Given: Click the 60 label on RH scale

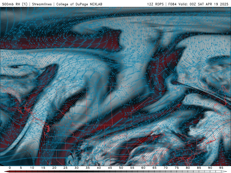Looking at the screenshot, I should click(143, 168).
